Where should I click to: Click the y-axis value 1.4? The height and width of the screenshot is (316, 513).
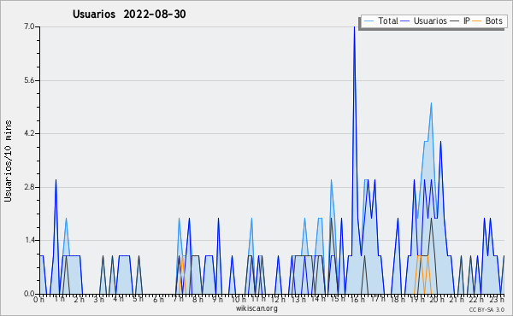pos(29,241)
